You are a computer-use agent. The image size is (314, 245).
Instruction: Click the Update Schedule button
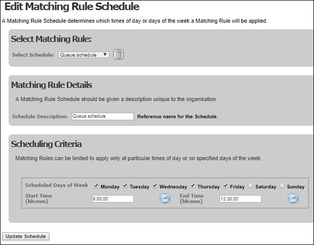coord(26,236)
